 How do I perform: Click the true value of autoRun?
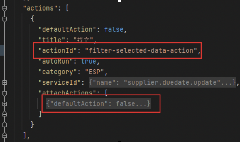coord(88,61)
